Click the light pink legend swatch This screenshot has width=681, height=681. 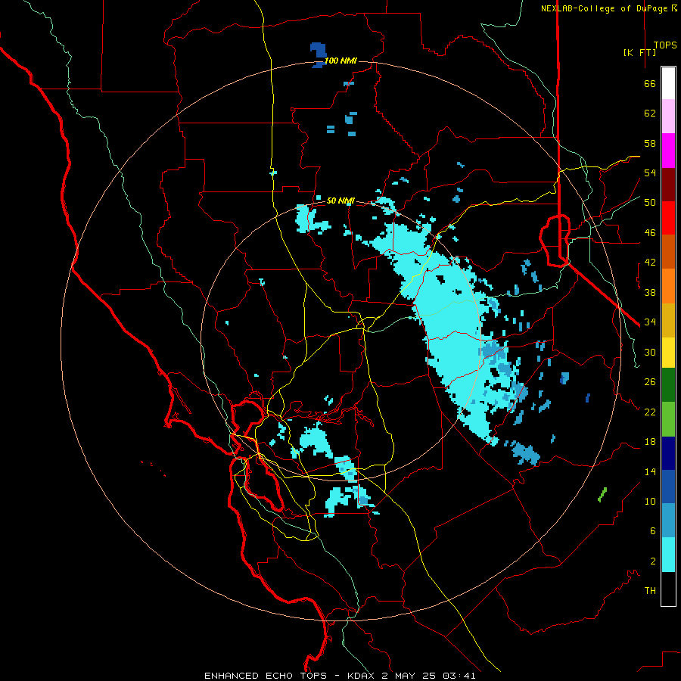click(668, 117)
